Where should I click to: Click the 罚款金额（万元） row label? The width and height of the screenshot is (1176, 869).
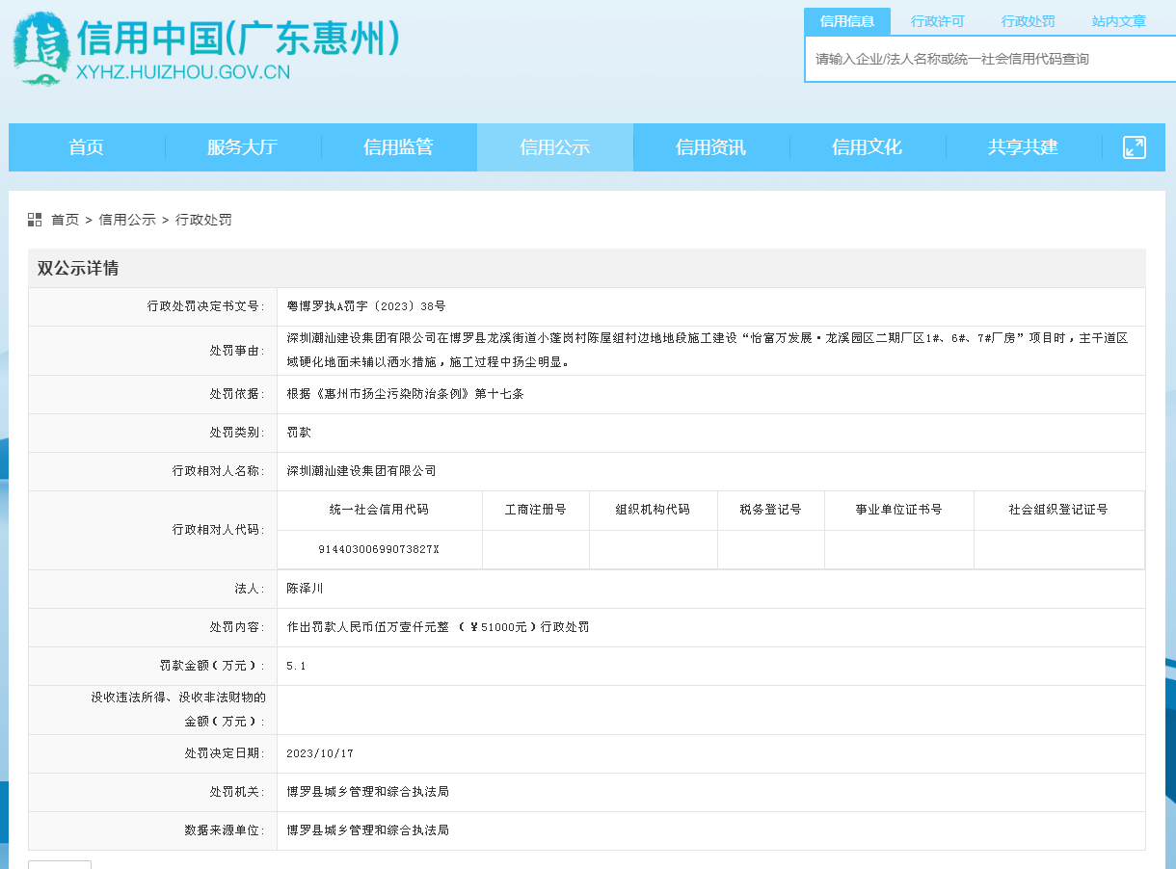(212, 666)
